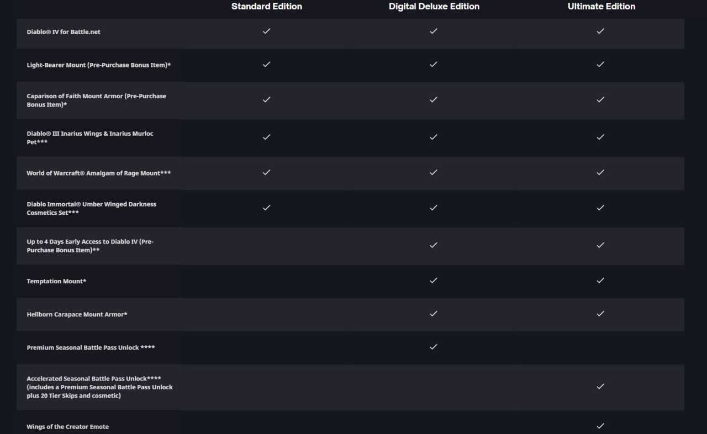Click Standard Edition checkmark for Diablo IV Battle.net
The image size is (707, 434).
pyautogui.click(x=266, y=31)
